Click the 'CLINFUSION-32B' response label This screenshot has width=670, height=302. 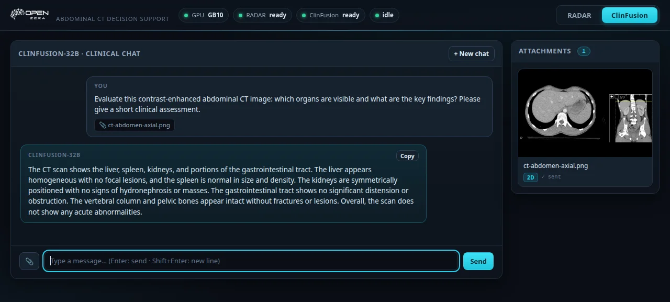[54, 155]
